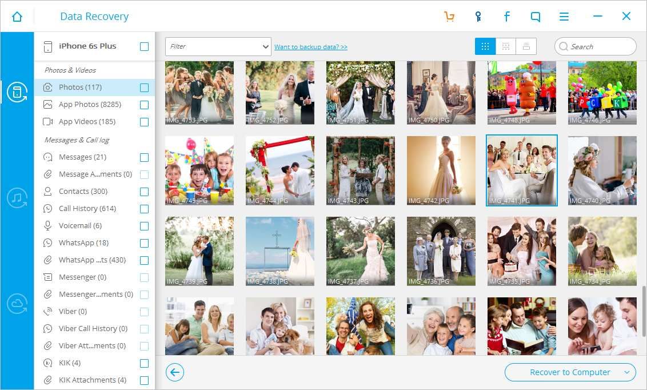
Task: Select Recover from iOS Device sidebar icon
Action: (17, 91)
